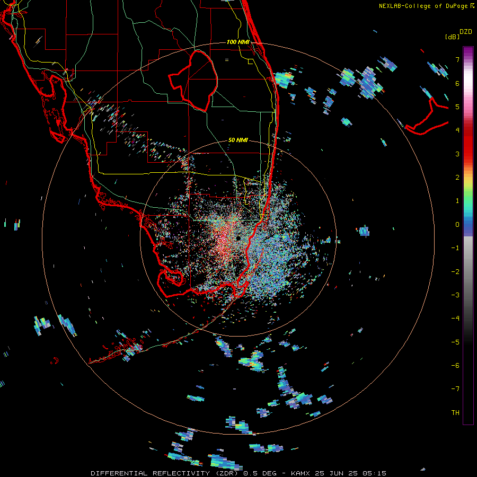Click the -3 value on the dB scale
Image resolution: width=477 pixels, height=477 pixels.
click(455, 295)
